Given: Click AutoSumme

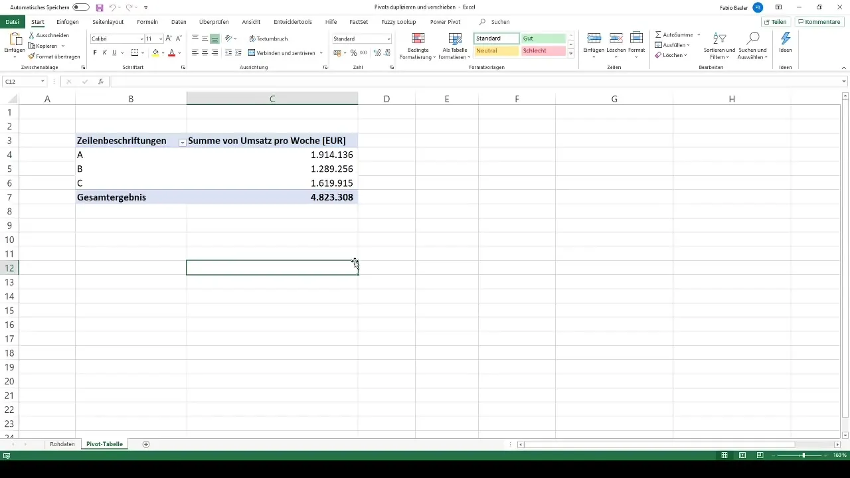Looking at the screenshot, I should pyautogui.click(x=674, y=34).
